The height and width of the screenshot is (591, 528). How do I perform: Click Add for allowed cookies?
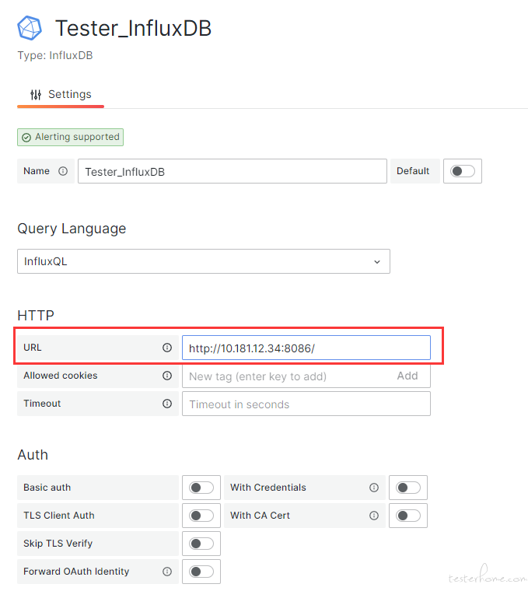coord(407,376)
